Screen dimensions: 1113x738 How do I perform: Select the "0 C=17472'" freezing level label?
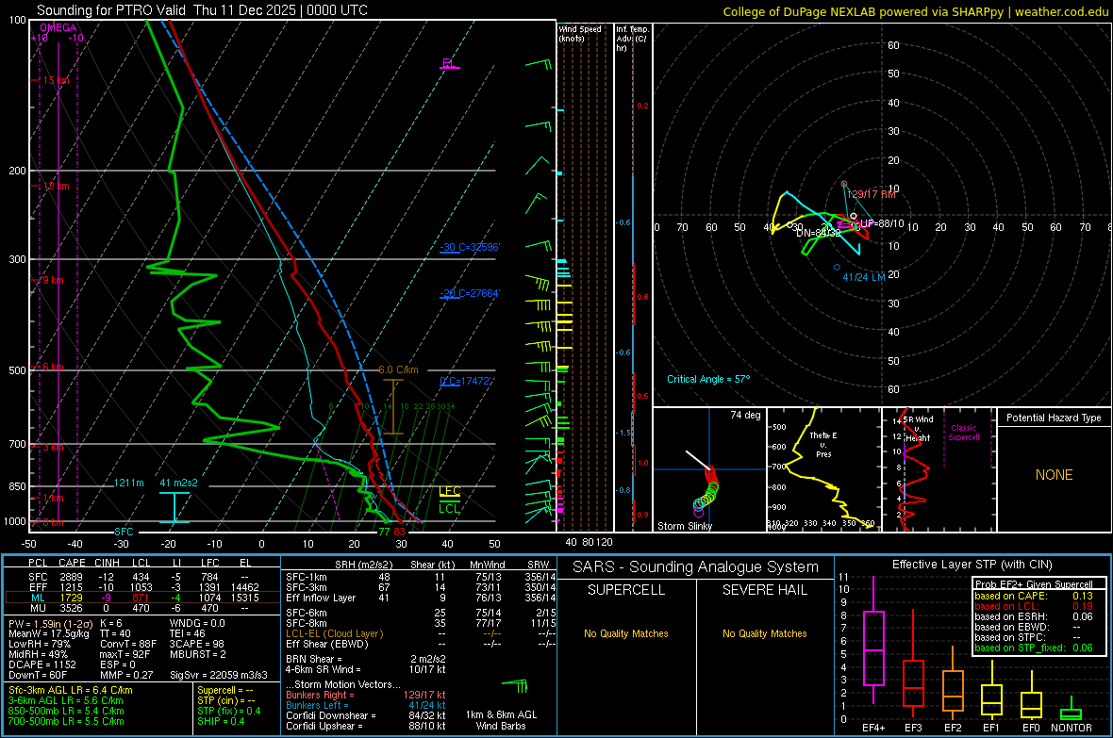pos(466,381)
